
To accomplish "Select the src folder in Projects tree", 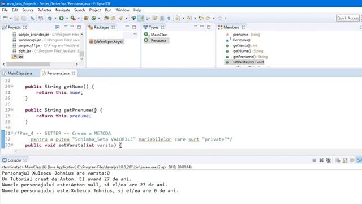I will click(x=18, y=57).
